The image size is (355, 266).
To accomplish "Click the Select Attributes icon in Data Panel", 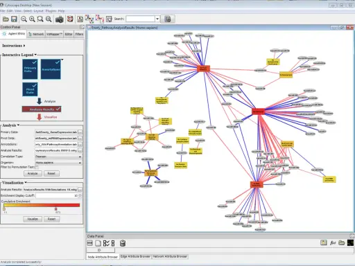I will (90, 243).
